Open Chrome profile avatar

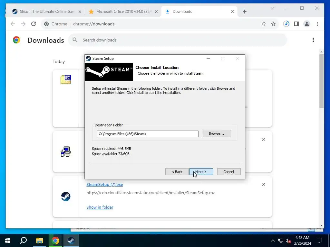(x=307, y=24)
